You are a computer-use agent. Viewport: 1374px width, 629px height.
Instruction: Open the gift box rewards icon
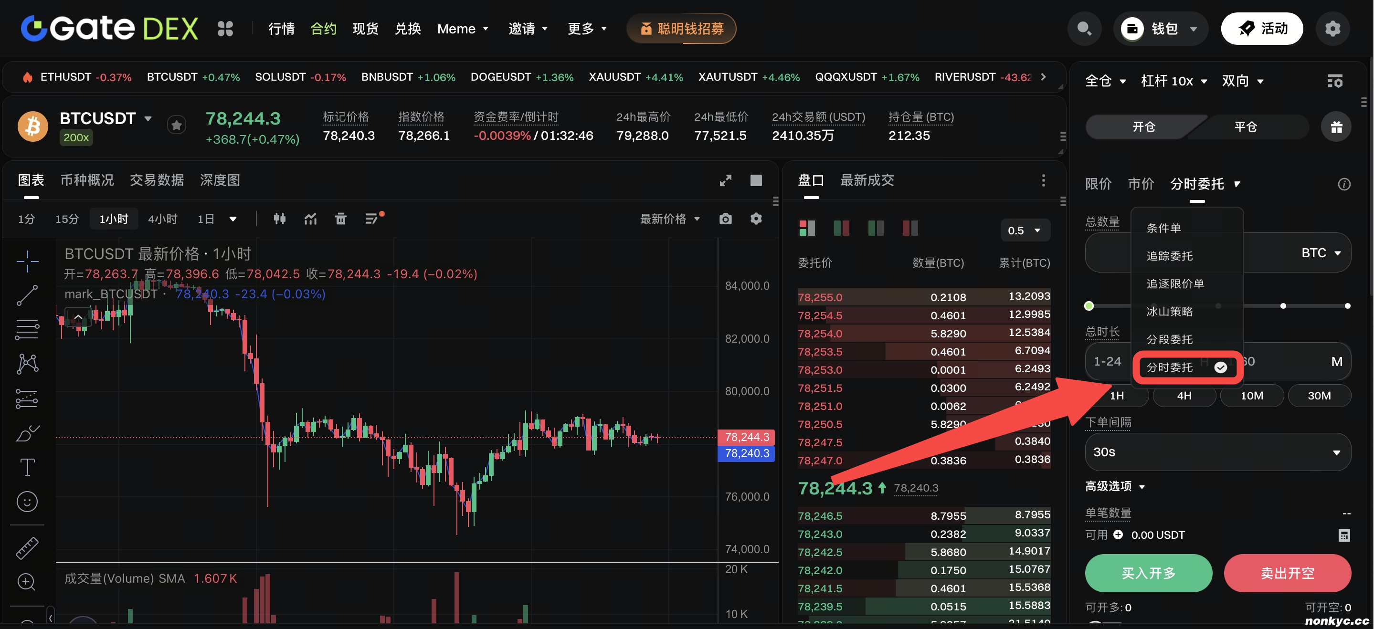pos(1336,127)
